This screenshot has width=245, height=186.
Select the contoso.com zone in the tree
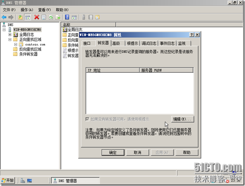(35, 44)
